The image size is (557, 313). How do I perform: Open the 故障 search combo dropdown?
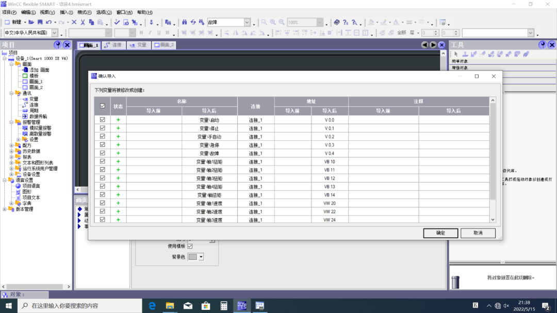tap(247, 22)
